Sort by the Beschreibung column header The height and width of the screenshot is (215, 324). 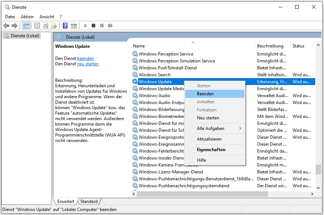(x=272, y=46)
